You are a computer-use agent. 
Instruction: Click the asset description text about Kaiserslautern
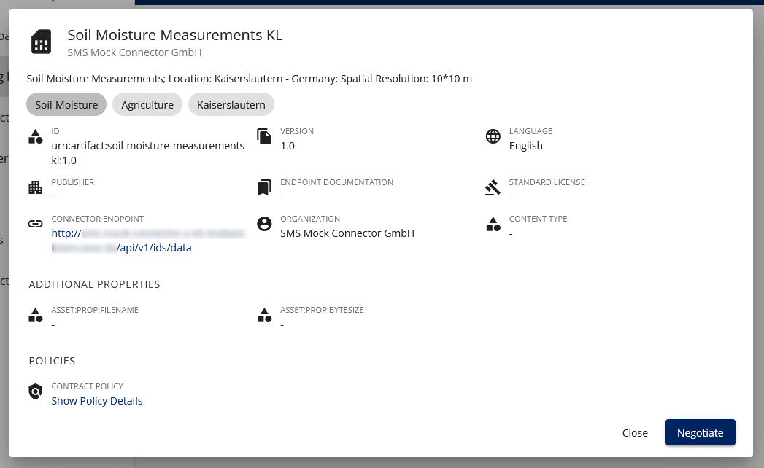[249, 79]
